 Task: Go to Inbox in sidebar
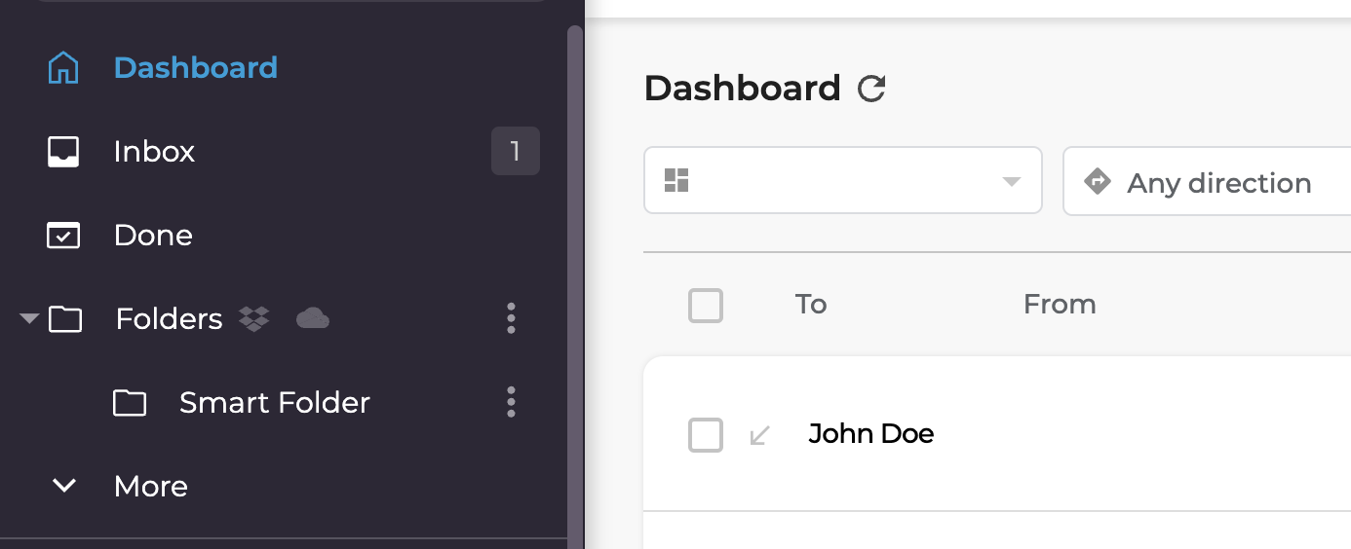pos(154,152)
